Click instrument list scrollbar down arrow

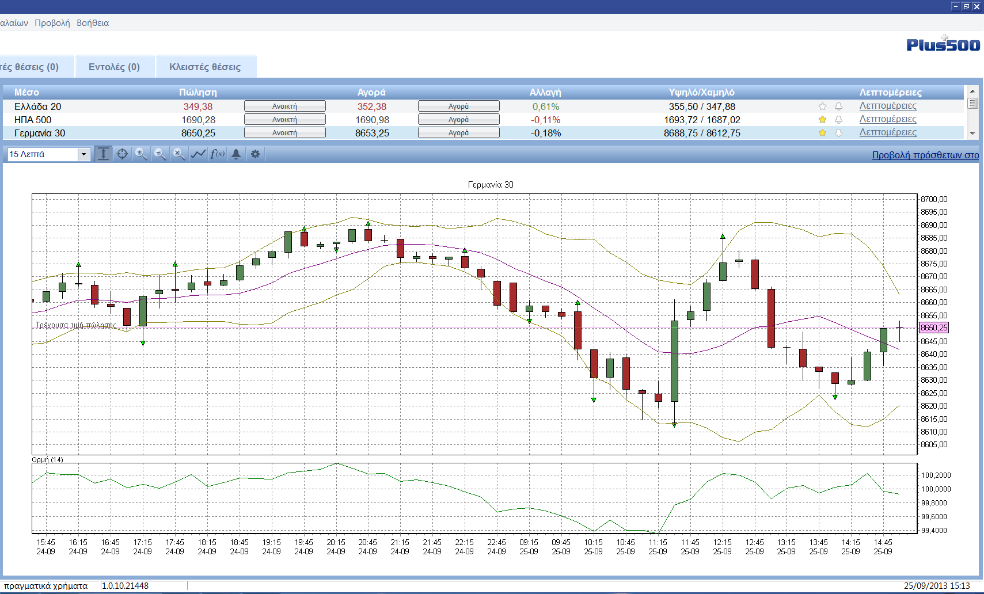[972, 134]
